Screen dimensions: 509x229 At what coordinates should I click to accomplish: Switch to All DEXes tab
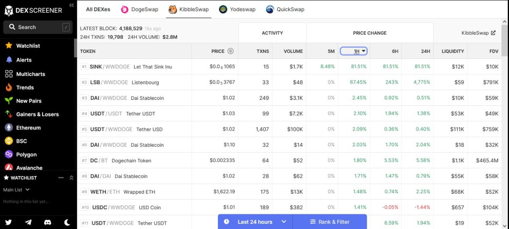98,9
